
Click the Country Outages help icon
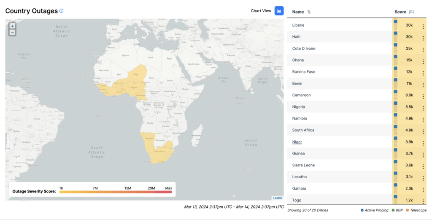[62, 11]
